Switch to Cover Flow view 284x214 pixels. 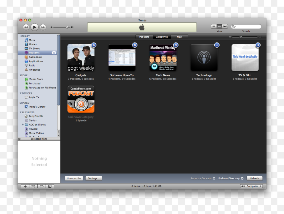pyautogui.click(x=225, y=26)
